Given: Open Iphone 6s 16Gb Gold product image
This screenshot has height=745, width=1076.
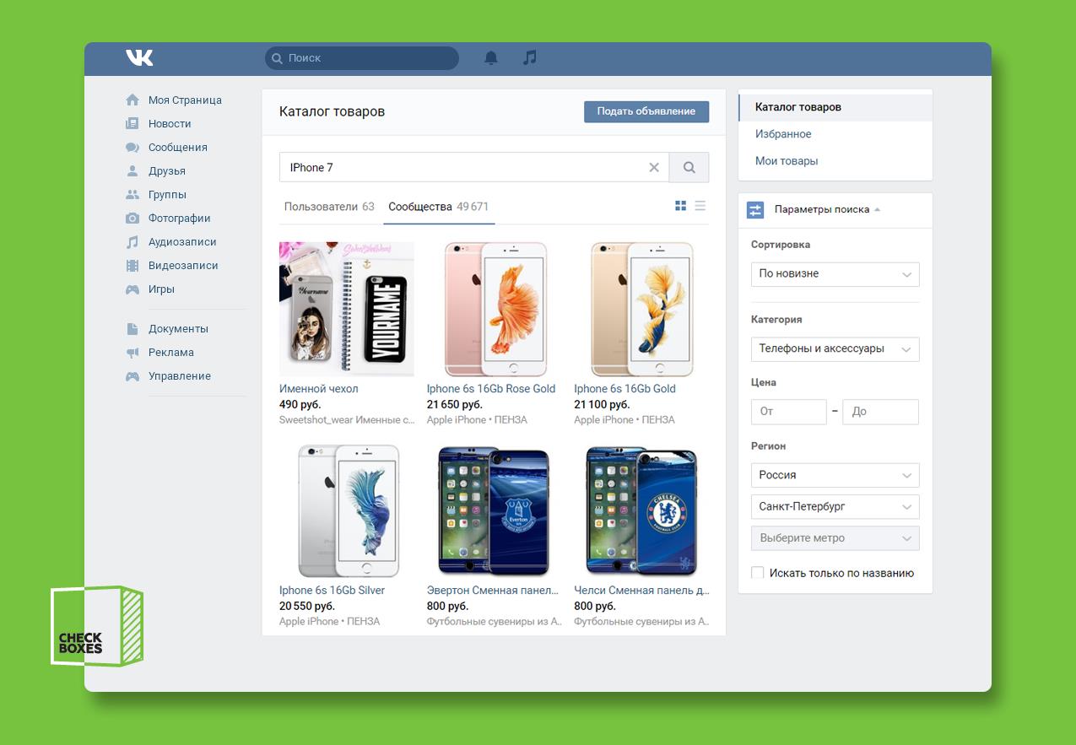Looking at the screenshot, I should (641, 309).
